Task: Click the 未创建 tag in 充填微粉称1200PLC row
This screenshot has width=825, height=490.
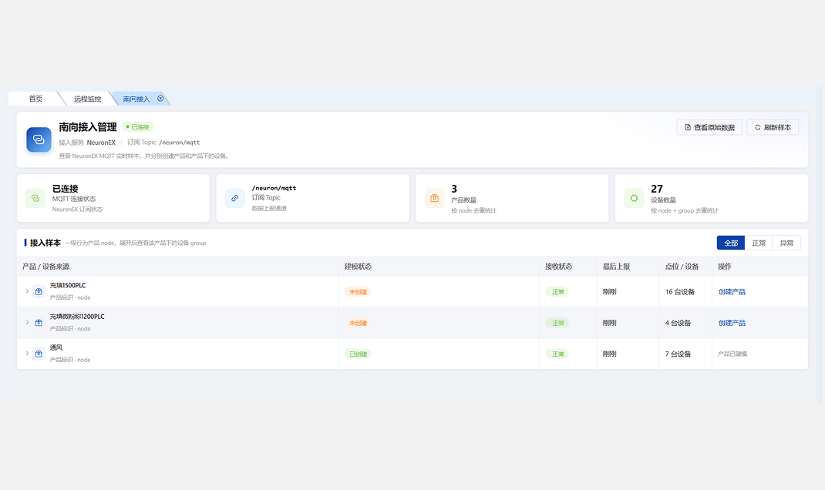Action: coord(358,323)
